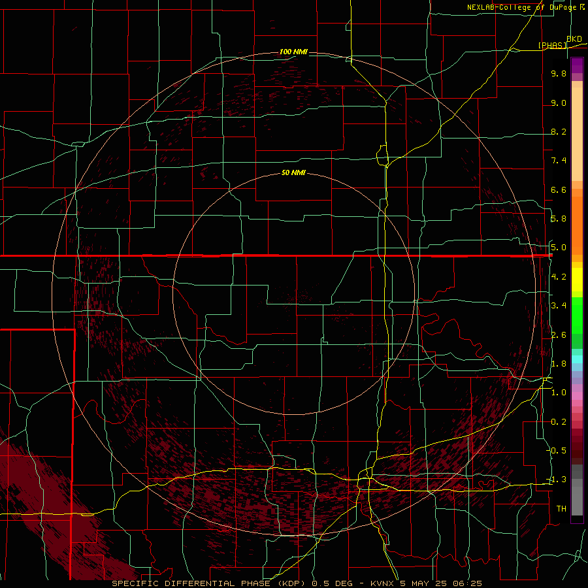Click the 5 MAY 25 06:25 timestamp

[x=441, y=583]
